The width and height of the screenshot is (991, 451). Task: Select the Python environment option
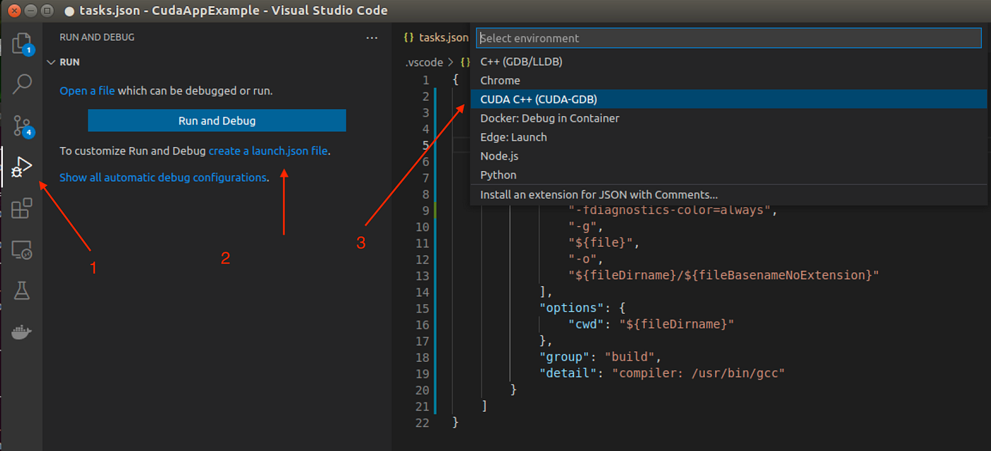tap(498, 175)
